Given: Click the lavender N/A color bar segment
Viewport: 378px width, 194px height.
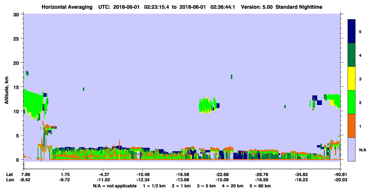Looking at the screenshot, I should (352, 149).
